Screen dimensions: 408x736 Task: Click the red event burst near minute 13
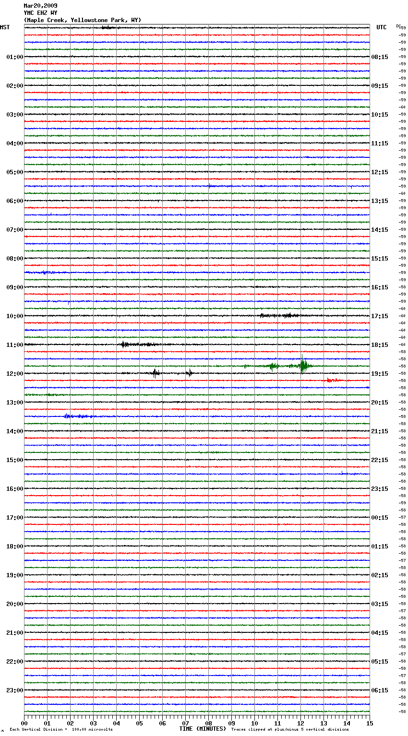[333, 380]
